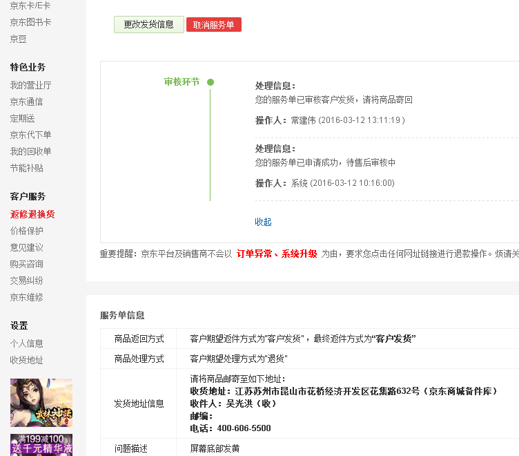Go to 我的营业厅

pos(30,85)
